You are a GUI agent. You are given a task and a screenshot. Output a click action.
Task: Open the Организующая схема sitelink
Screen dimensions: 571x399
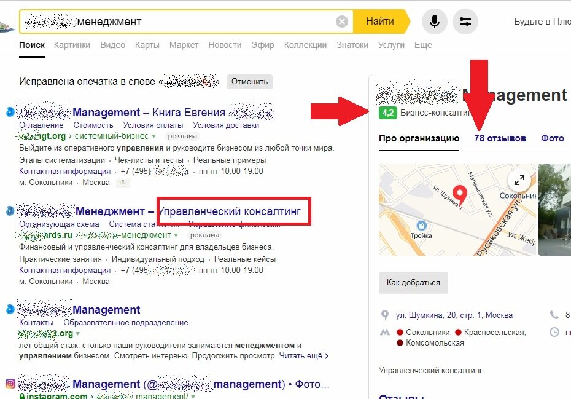pyautogui.click(x=59, y=224)
